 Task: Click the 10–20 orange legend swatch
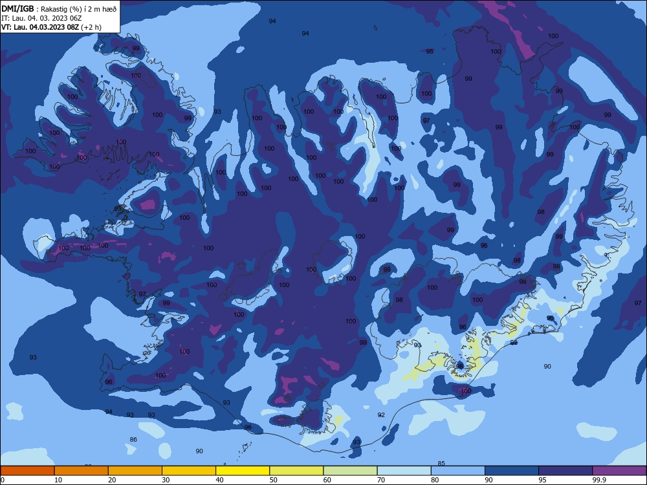[82, 471]
